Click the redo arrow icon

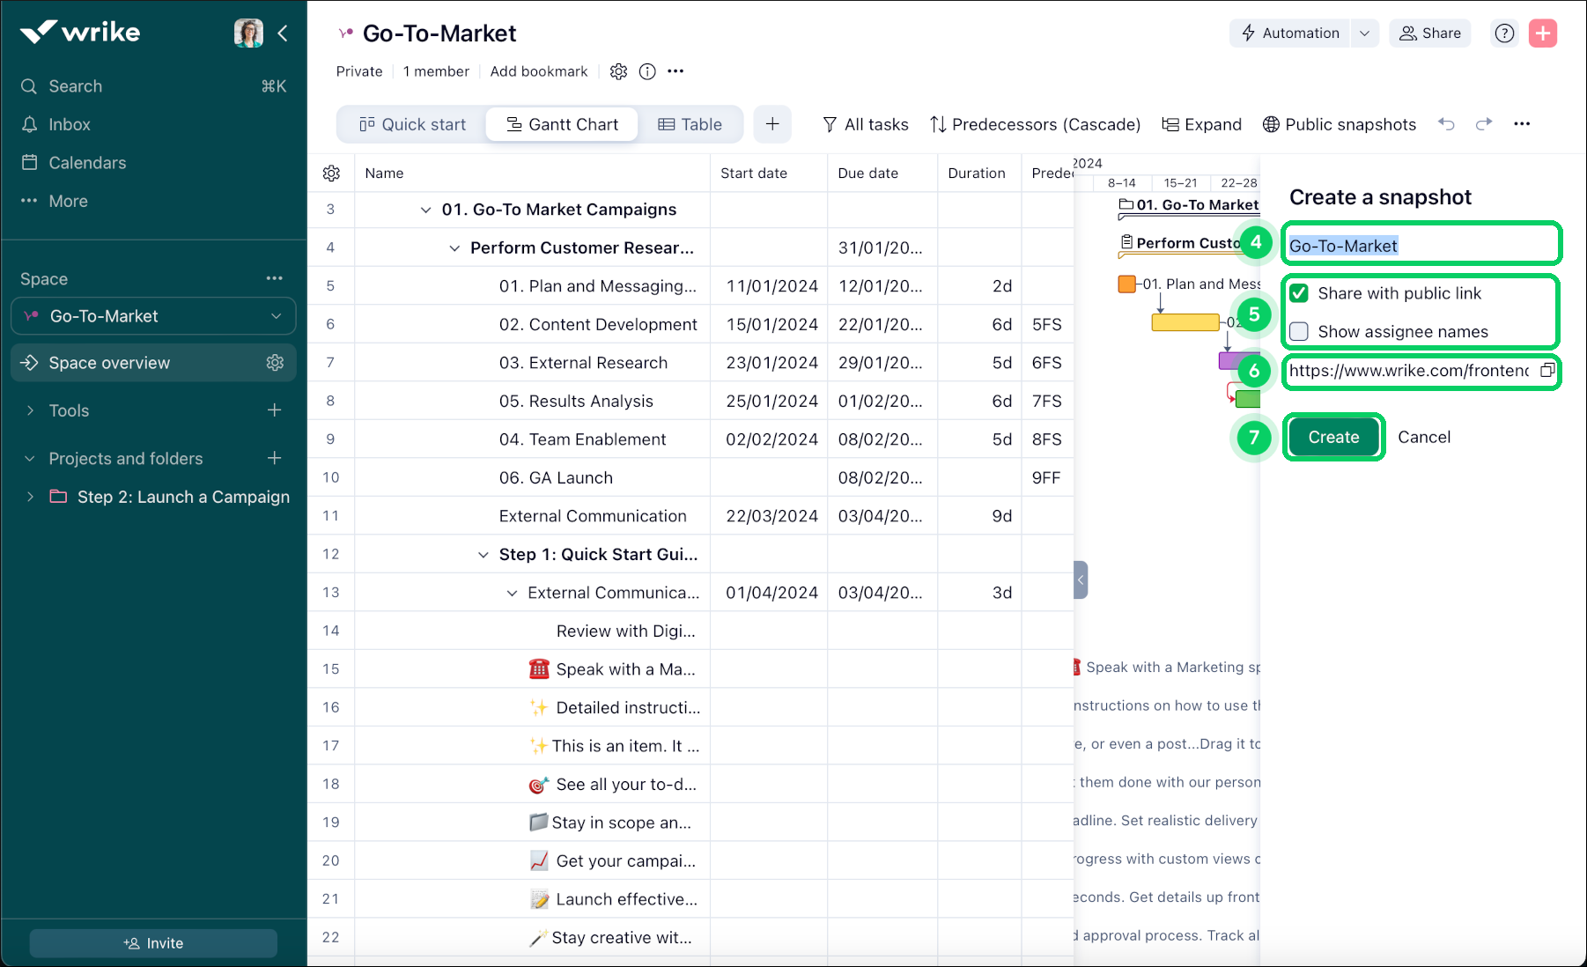[x=1484, y=124]
